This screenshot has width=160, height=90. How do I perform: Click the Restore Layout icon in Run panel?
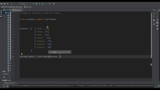[x=154, y=20]
